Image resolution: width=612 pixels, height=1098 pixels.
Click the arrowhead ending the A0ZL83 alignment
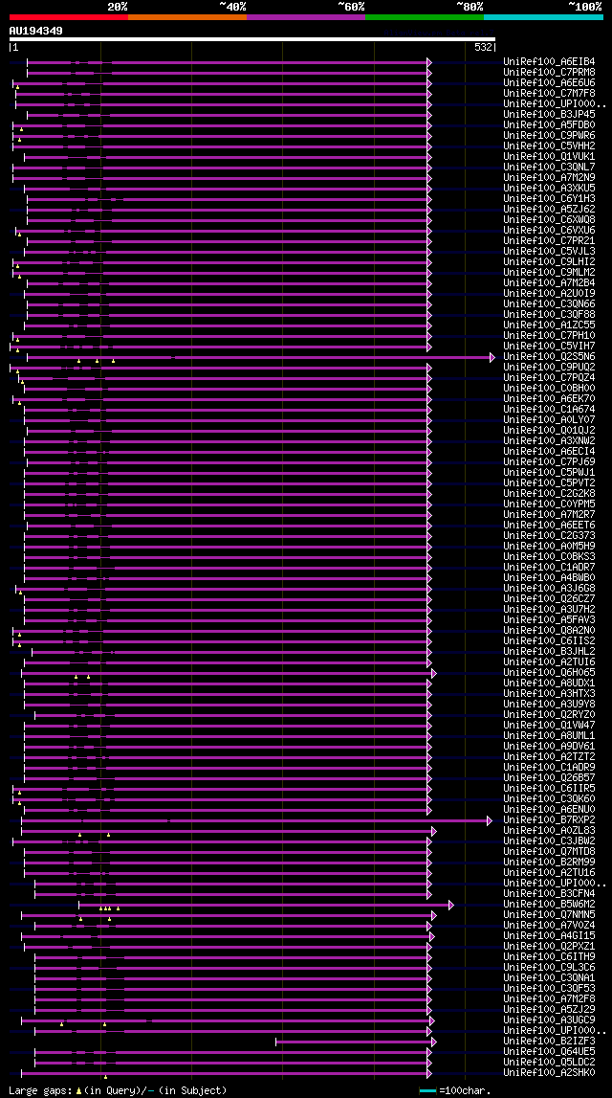pyautogui.click(x=434, y=831)
